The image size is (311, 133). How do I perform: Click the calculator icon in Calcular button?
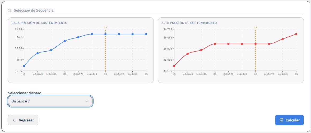tap(281, 120)
